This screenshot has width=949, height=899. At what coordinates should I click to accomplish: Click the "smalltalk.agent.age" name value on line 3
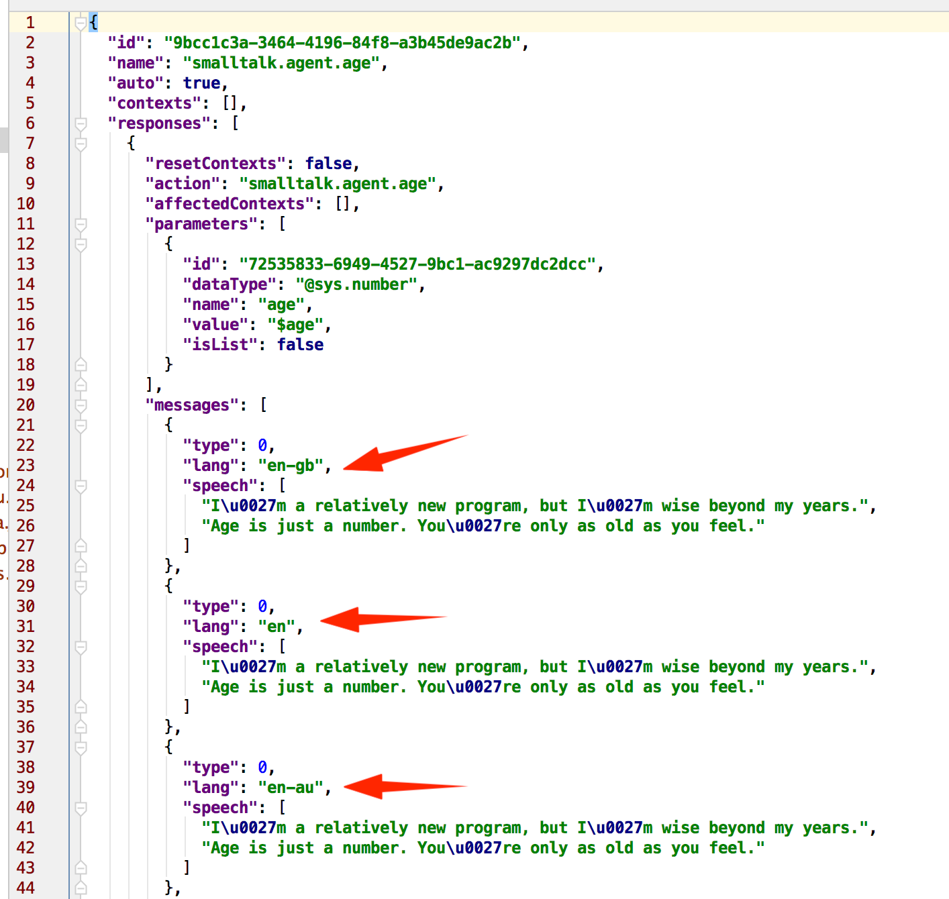pyautogui.click(x=281, y=63)
